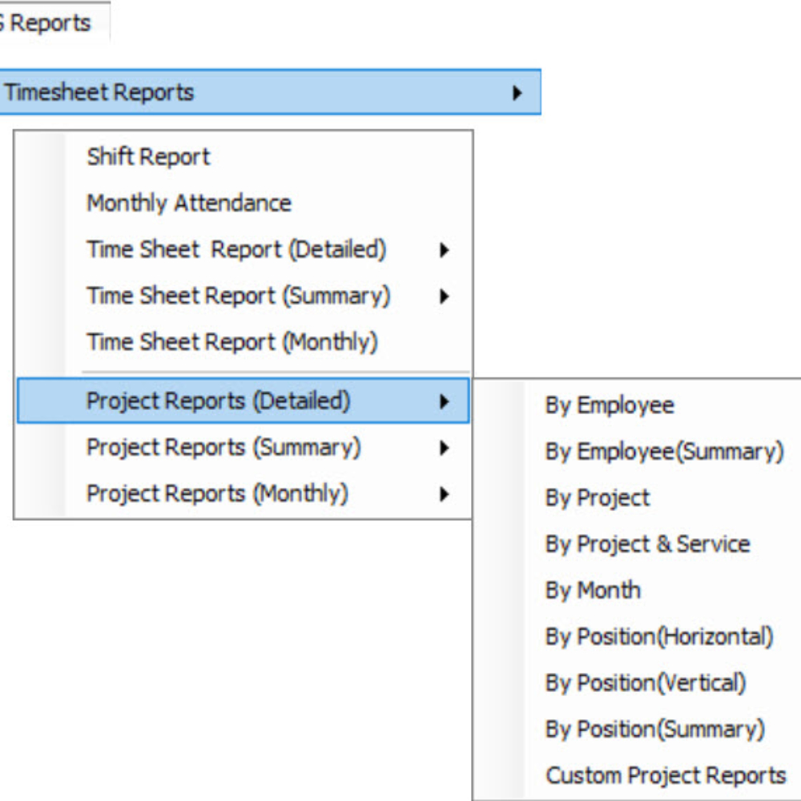Open Custom Project Reports
801x801 pixels.
click(x=666, y=775)
